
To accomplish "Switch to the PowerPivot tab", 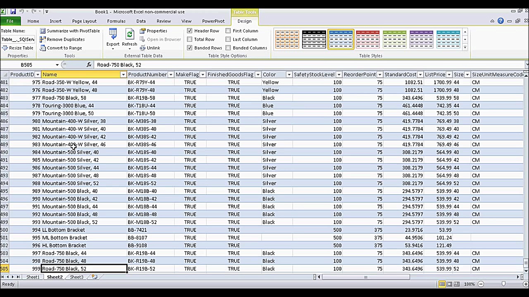I will (x=213, y=21).
